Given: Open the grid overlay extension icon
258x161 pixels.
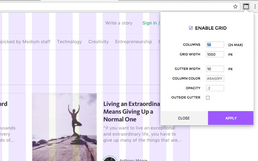Looking at the screenshot, I should (246, 6).
